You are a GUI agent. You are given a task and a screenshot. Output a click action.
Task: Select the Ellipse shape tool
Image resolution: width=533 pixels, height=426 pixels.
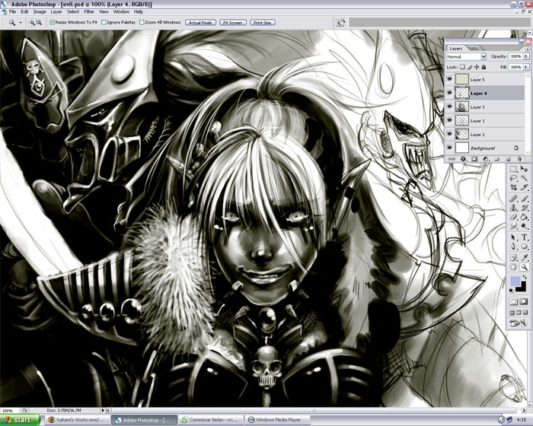(524, 246)
